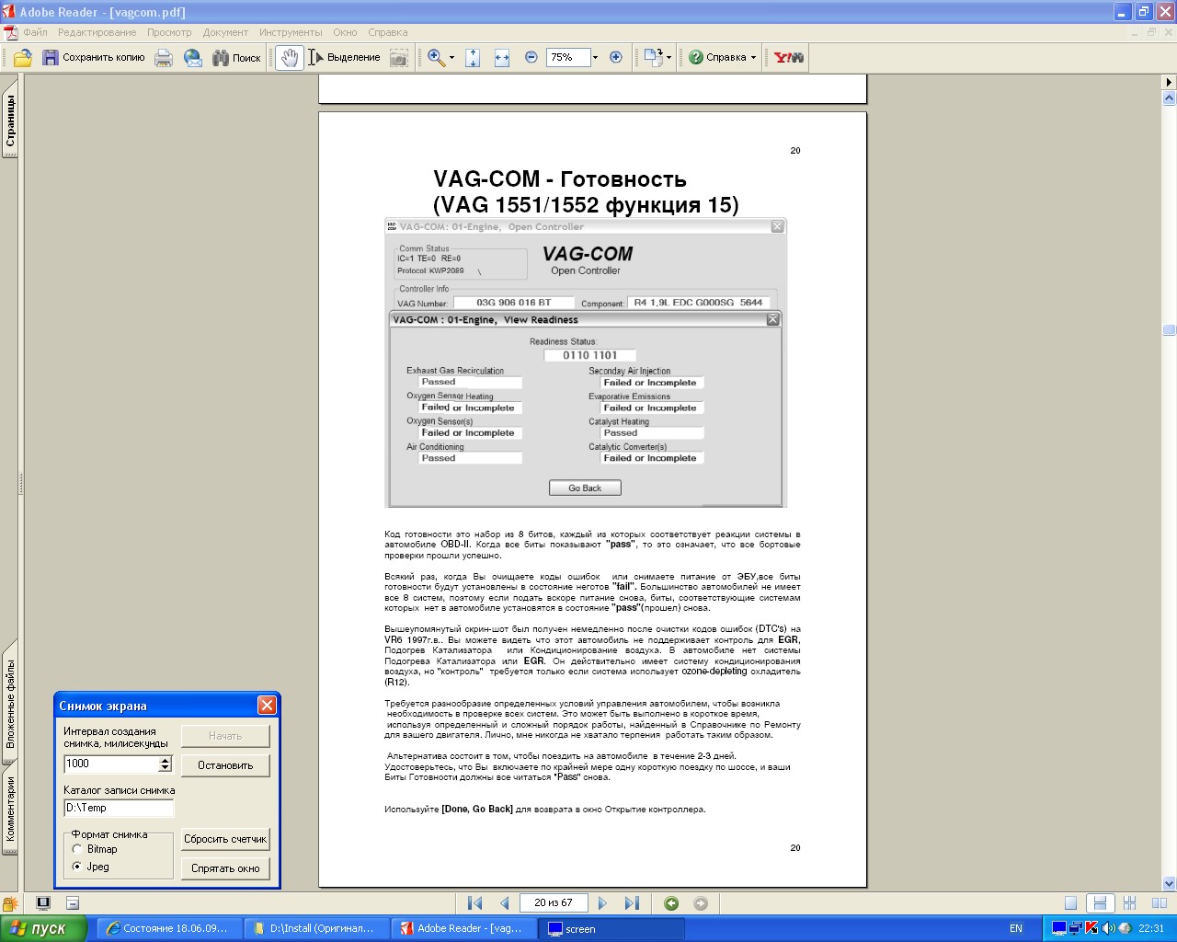Select the Bitmap format radio button

[77, 849]
